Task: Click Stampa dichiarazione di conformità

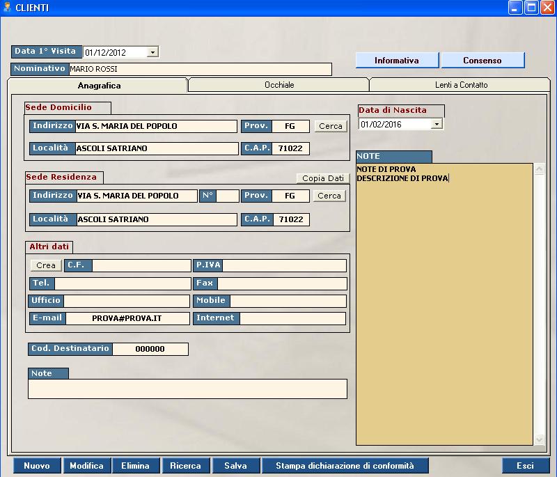Action: (x=345, y=466)
